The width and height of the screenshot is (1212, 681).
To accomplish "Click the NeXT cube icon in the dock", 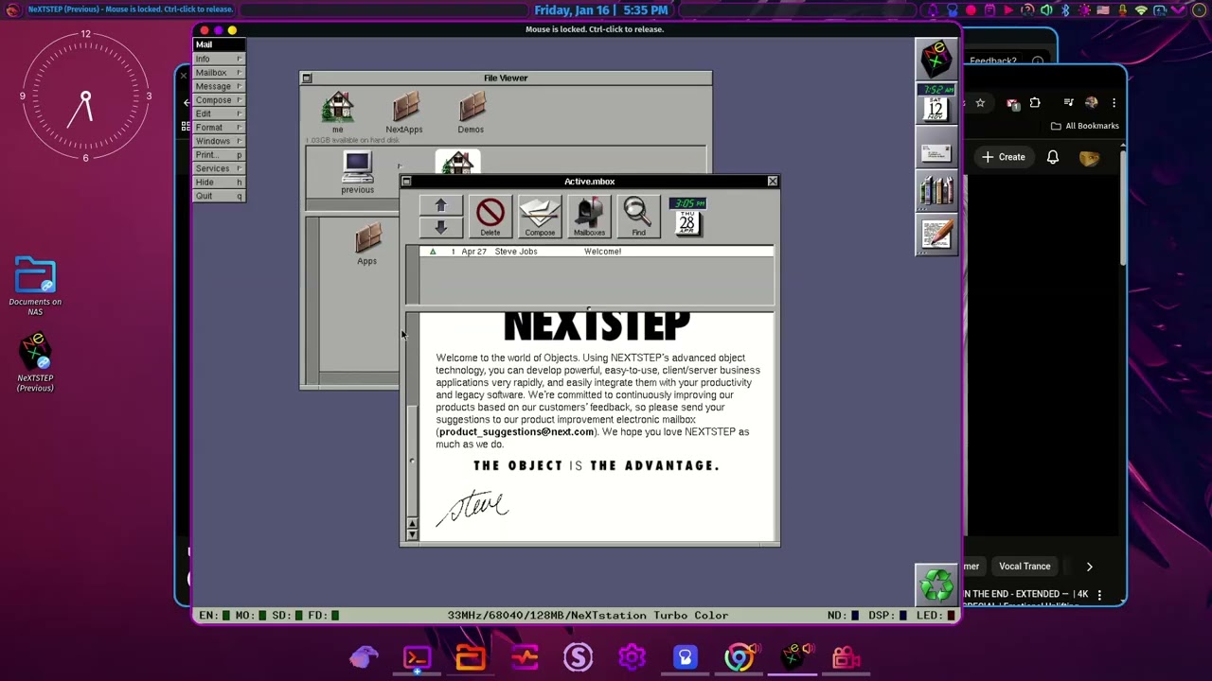I will click(936, 60).
